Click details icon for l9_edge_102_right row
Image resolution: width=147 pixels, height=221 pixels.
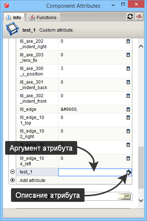(x=128, y=131)
